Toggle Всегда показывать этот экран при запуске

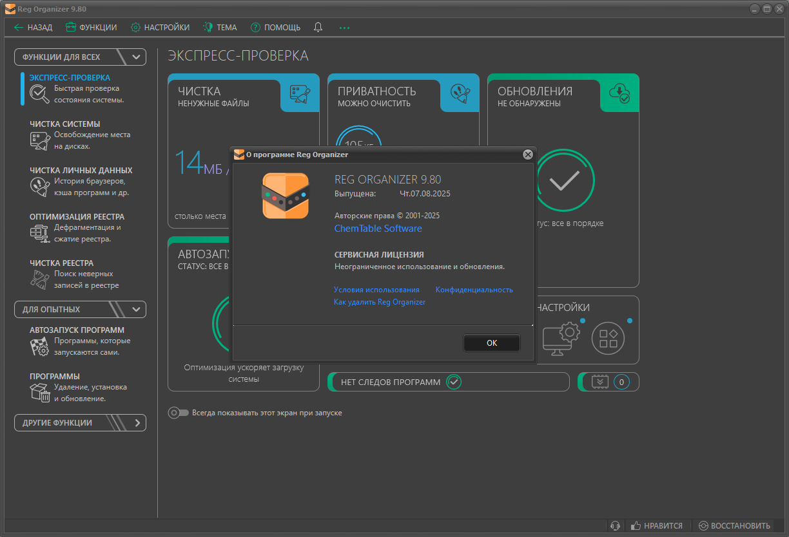pyautogui.click(x=179, y=413)
